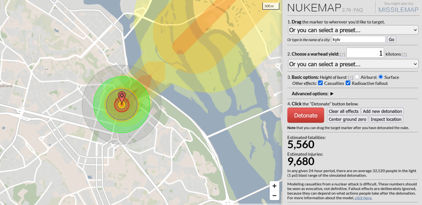Click the Go button next to city field

click(391, 40)
